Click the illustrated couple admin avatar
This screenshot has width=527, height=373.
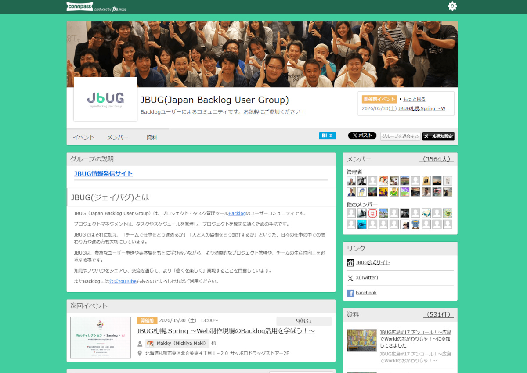click(x=383, y=181)
